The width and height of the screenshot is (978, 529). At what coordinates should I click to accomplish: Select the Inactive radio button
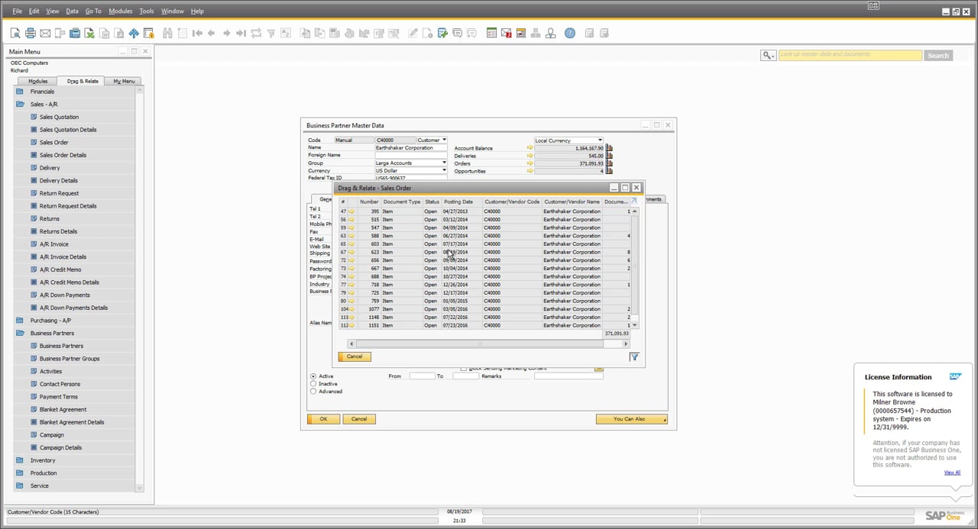[313, 384]
